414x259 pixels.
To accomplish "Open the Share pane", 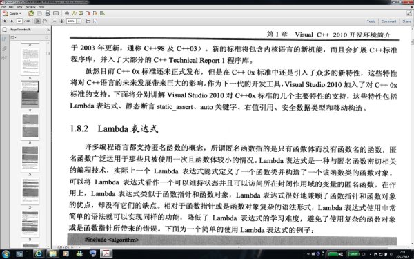I will 406,21.
